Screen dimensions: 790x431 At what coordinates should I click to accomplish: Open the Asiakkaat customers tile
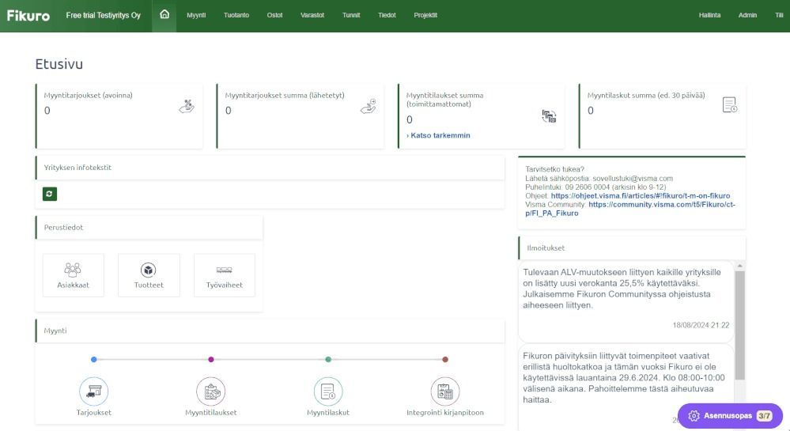click(73, 275)
